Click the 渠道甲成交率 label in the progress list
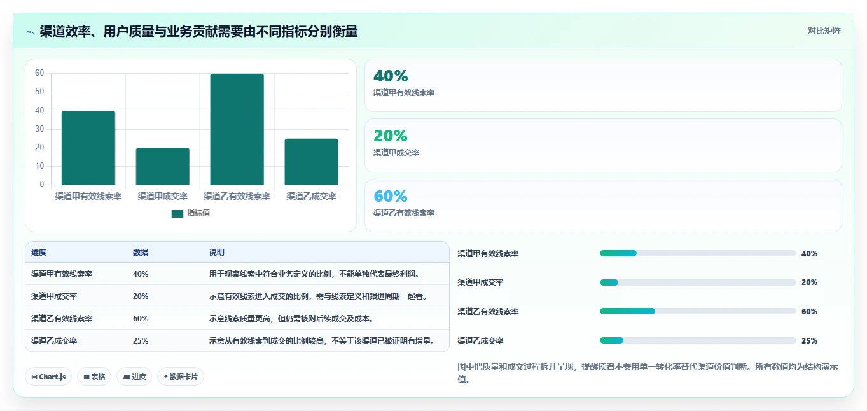 [481, 282]
